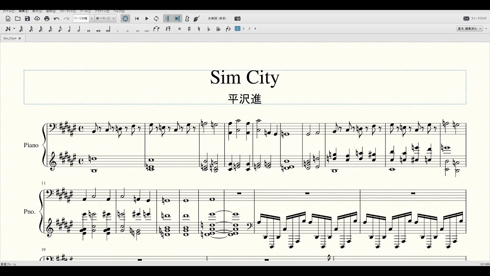The width and height of the screenshot is (490, 276).
Task: Create a new score with the toolbar icon
Action: coord(8,18)
